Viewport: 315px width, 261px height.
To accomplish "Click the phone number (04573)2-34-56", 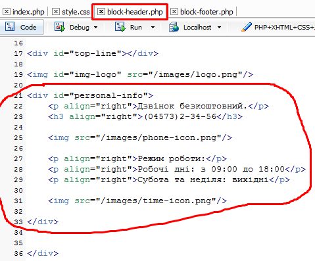I will [x=180, y=116].
